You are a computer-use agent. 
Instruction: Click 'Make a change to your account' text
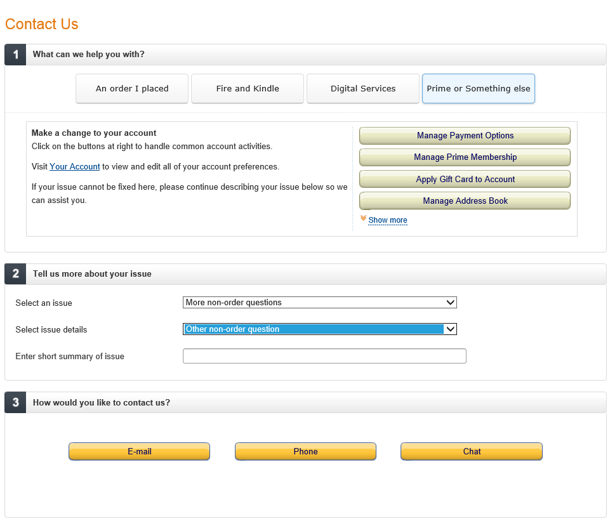[x=94, y=133]
